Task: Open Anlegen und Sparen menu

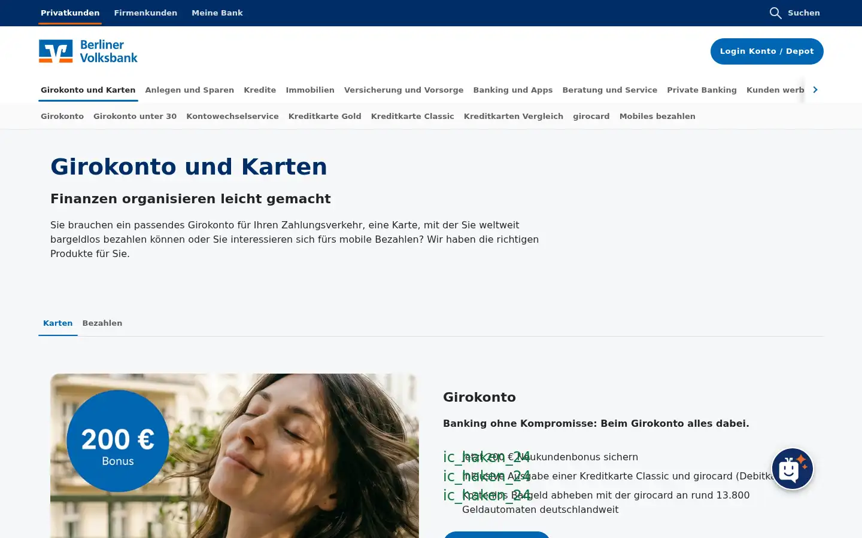Action: pyautogui.click(x=189, y=90)
